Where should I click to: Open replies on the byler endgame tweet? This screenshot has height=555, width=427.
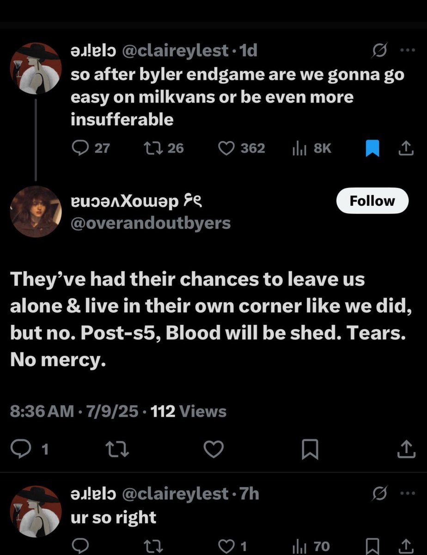pos(91,148)
